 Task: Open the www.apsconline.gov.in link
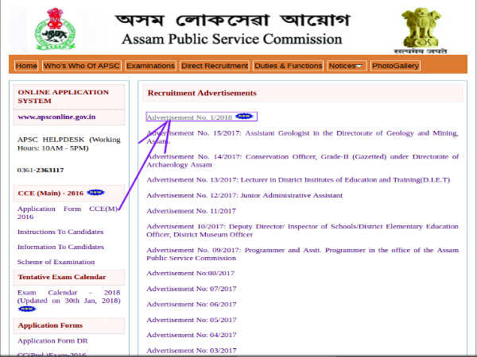click(x=56, y=117)
